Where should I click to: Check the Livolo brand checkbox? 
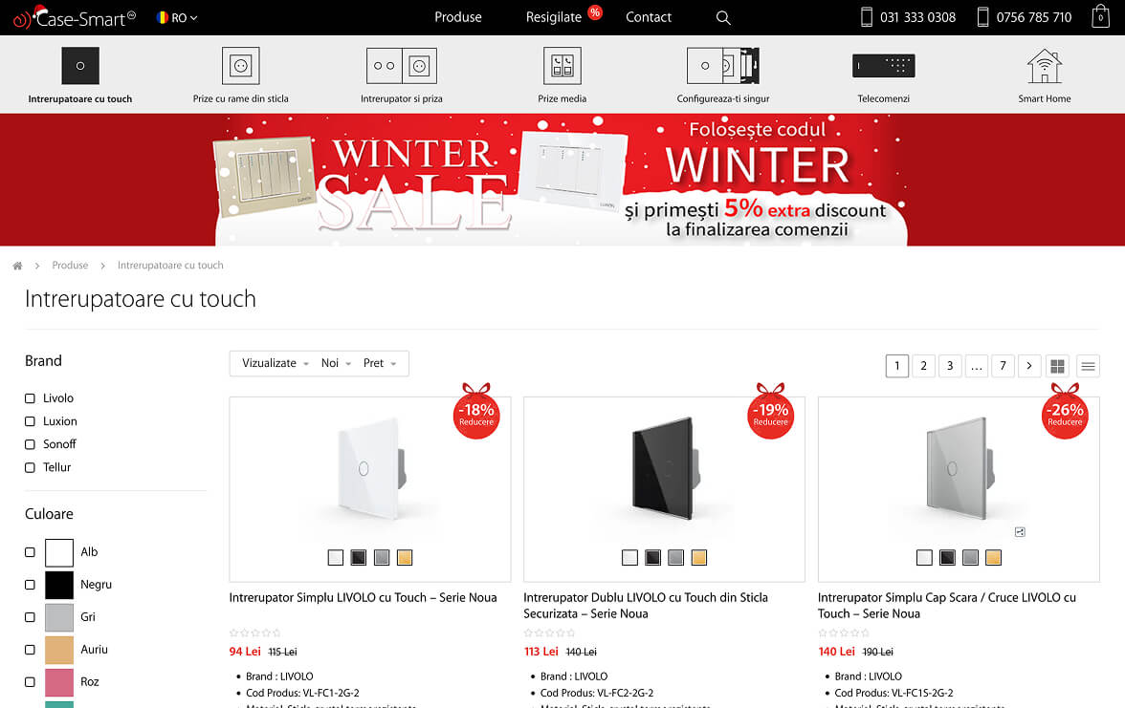31,398
